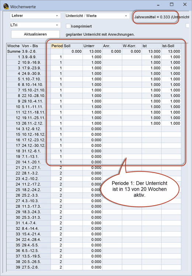Click Unterr cell for week 39
The height and width of the screenshot is (276, 192).
[92, 268]
